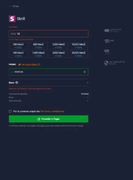The width and height of the screenshot is (133, 180).
Task: Collapse the Bono section with the dash
Action: click(x=88, y=83)
